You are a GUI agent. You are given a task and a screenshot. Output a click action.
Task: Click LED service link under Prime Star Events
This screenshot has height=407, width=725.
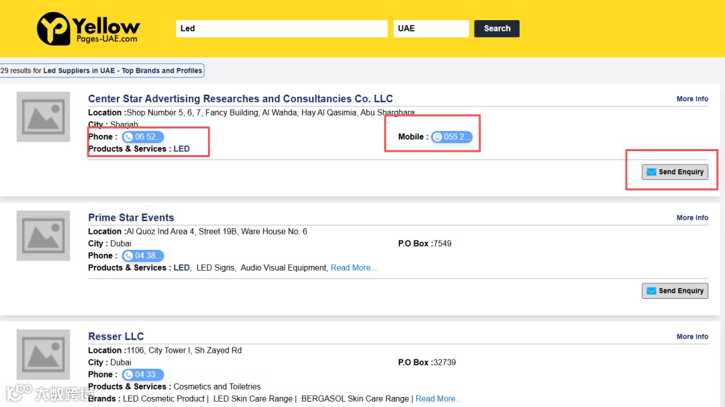tap(181, 268)
